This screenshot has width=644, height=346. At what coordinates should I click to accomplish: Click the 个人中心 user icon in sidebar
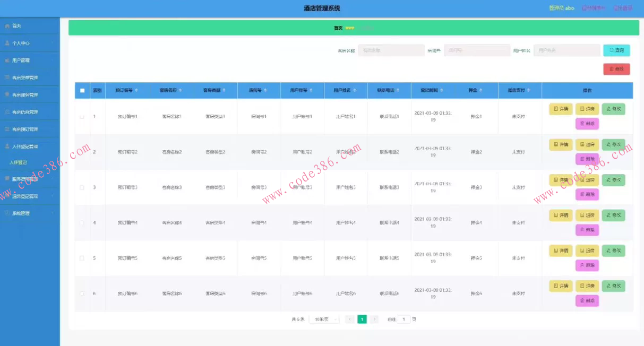(7, 43)
